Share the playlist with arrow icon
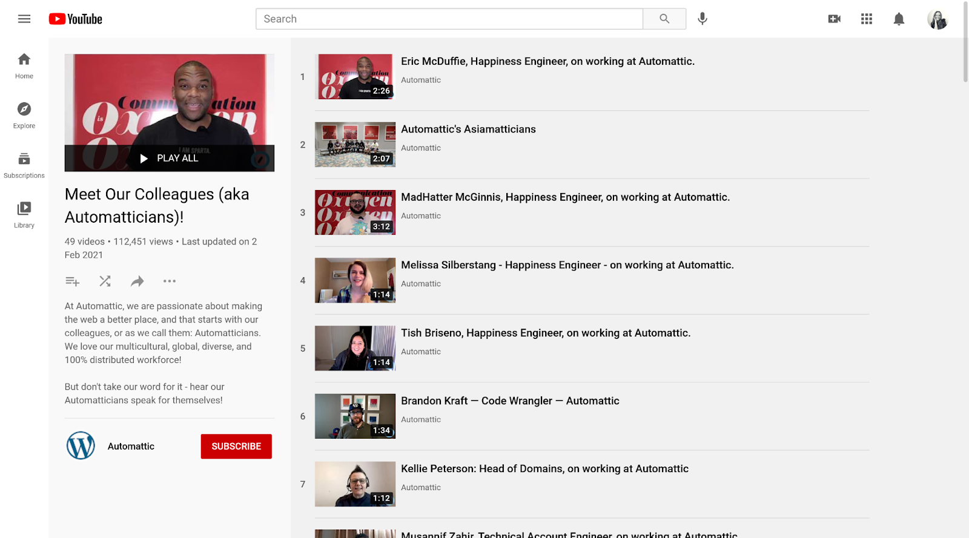The height and width of the screenshot is (538, 969). pos(137,281)
